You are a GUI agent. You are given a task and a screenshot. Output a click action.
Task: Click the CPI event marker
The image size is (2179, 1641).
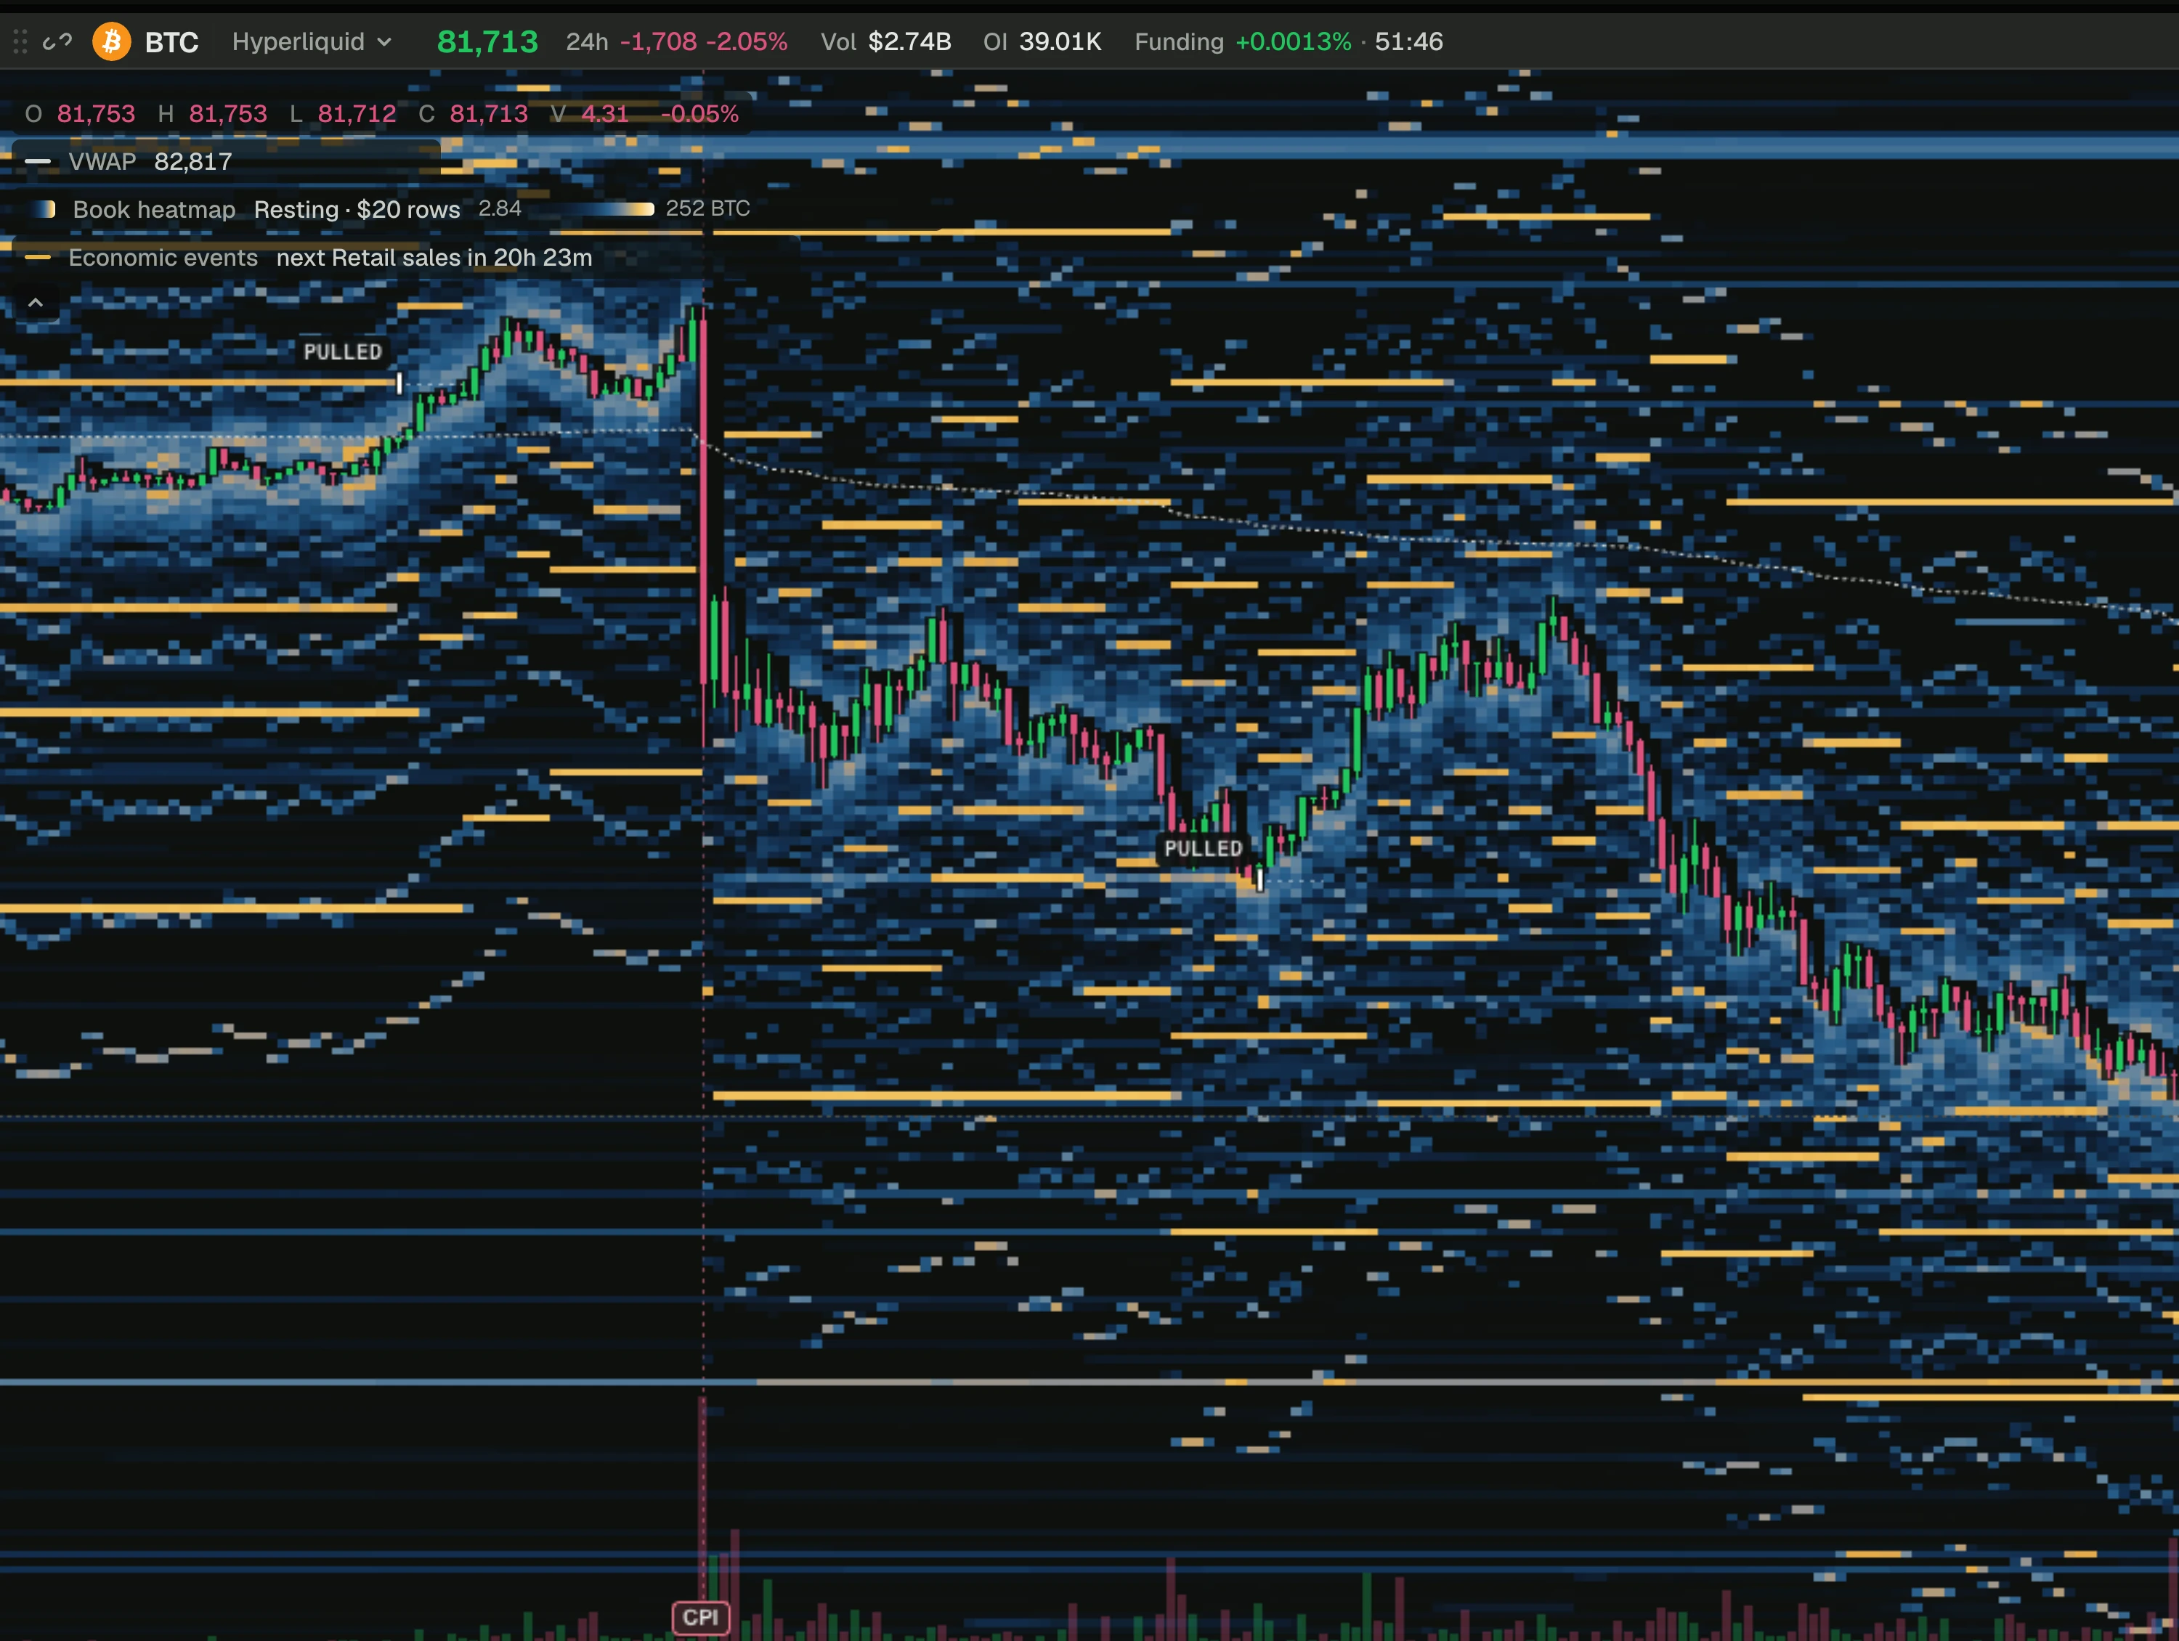point(700,1617)
